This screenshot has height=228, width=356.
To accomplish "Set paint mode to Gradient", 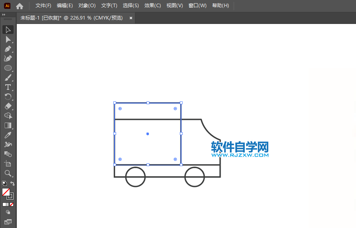I will (8, 204).
